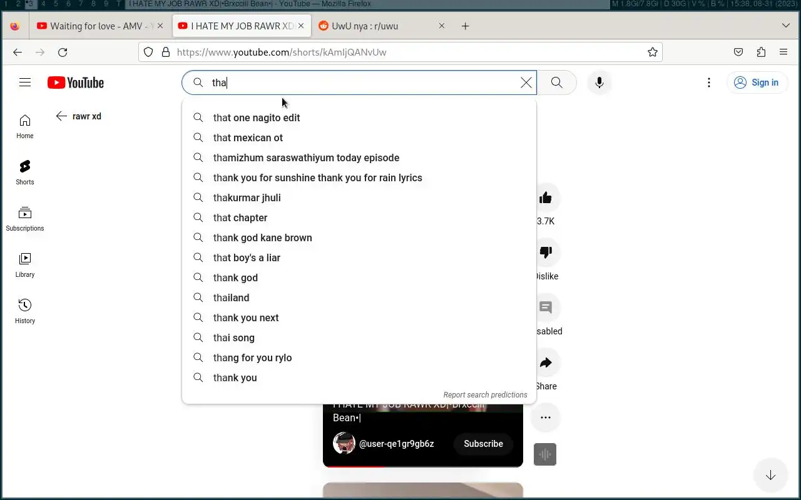Go to Home in sidebar

pos(25,126)
